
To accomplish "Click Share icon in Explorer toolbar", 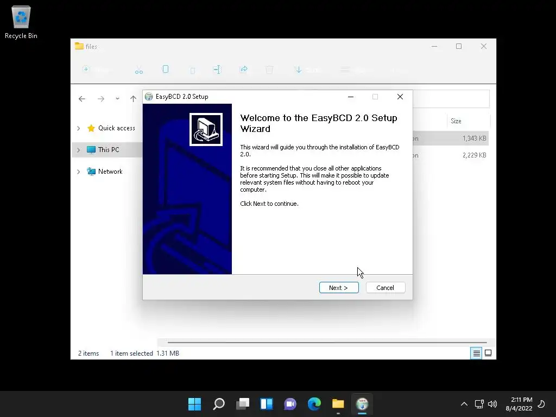I will 244,69.
